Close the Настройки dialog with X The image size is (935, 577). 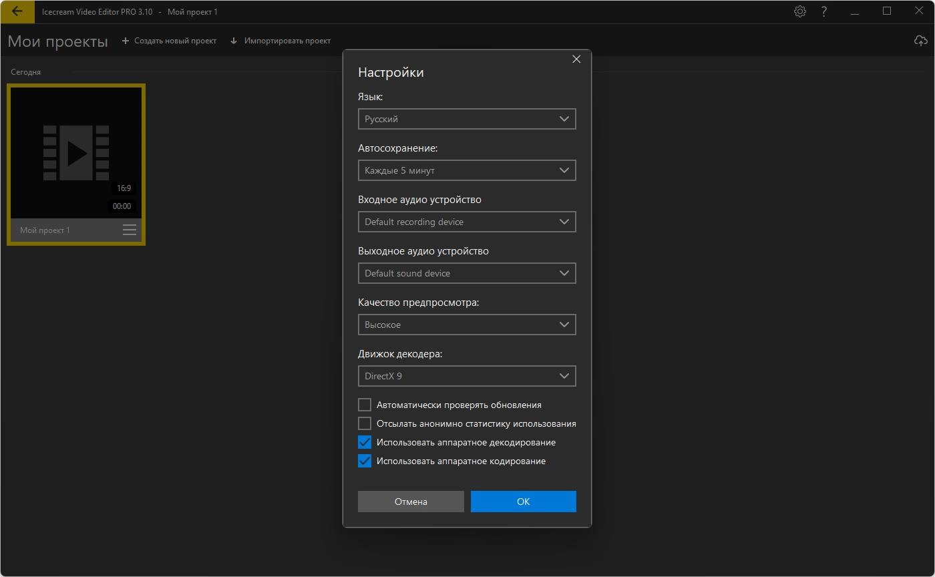pos(576,59)
